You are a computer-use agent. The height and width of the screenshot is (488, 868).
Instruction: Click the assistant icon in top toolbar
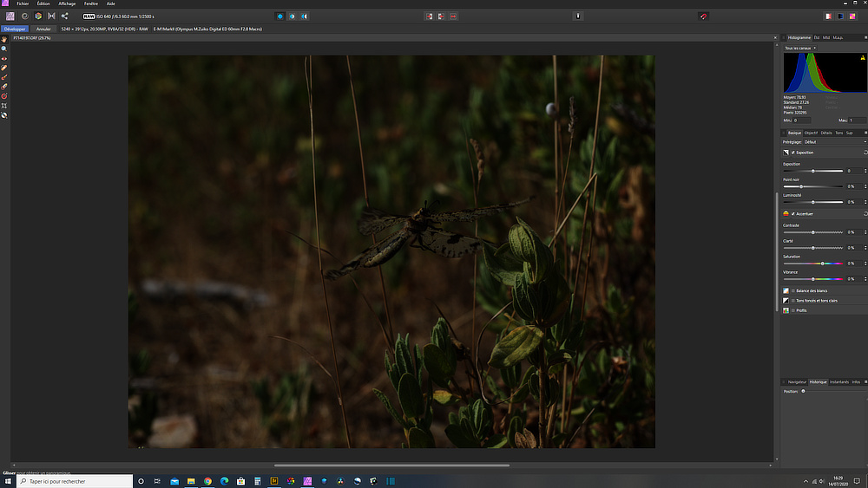[578, 16]
